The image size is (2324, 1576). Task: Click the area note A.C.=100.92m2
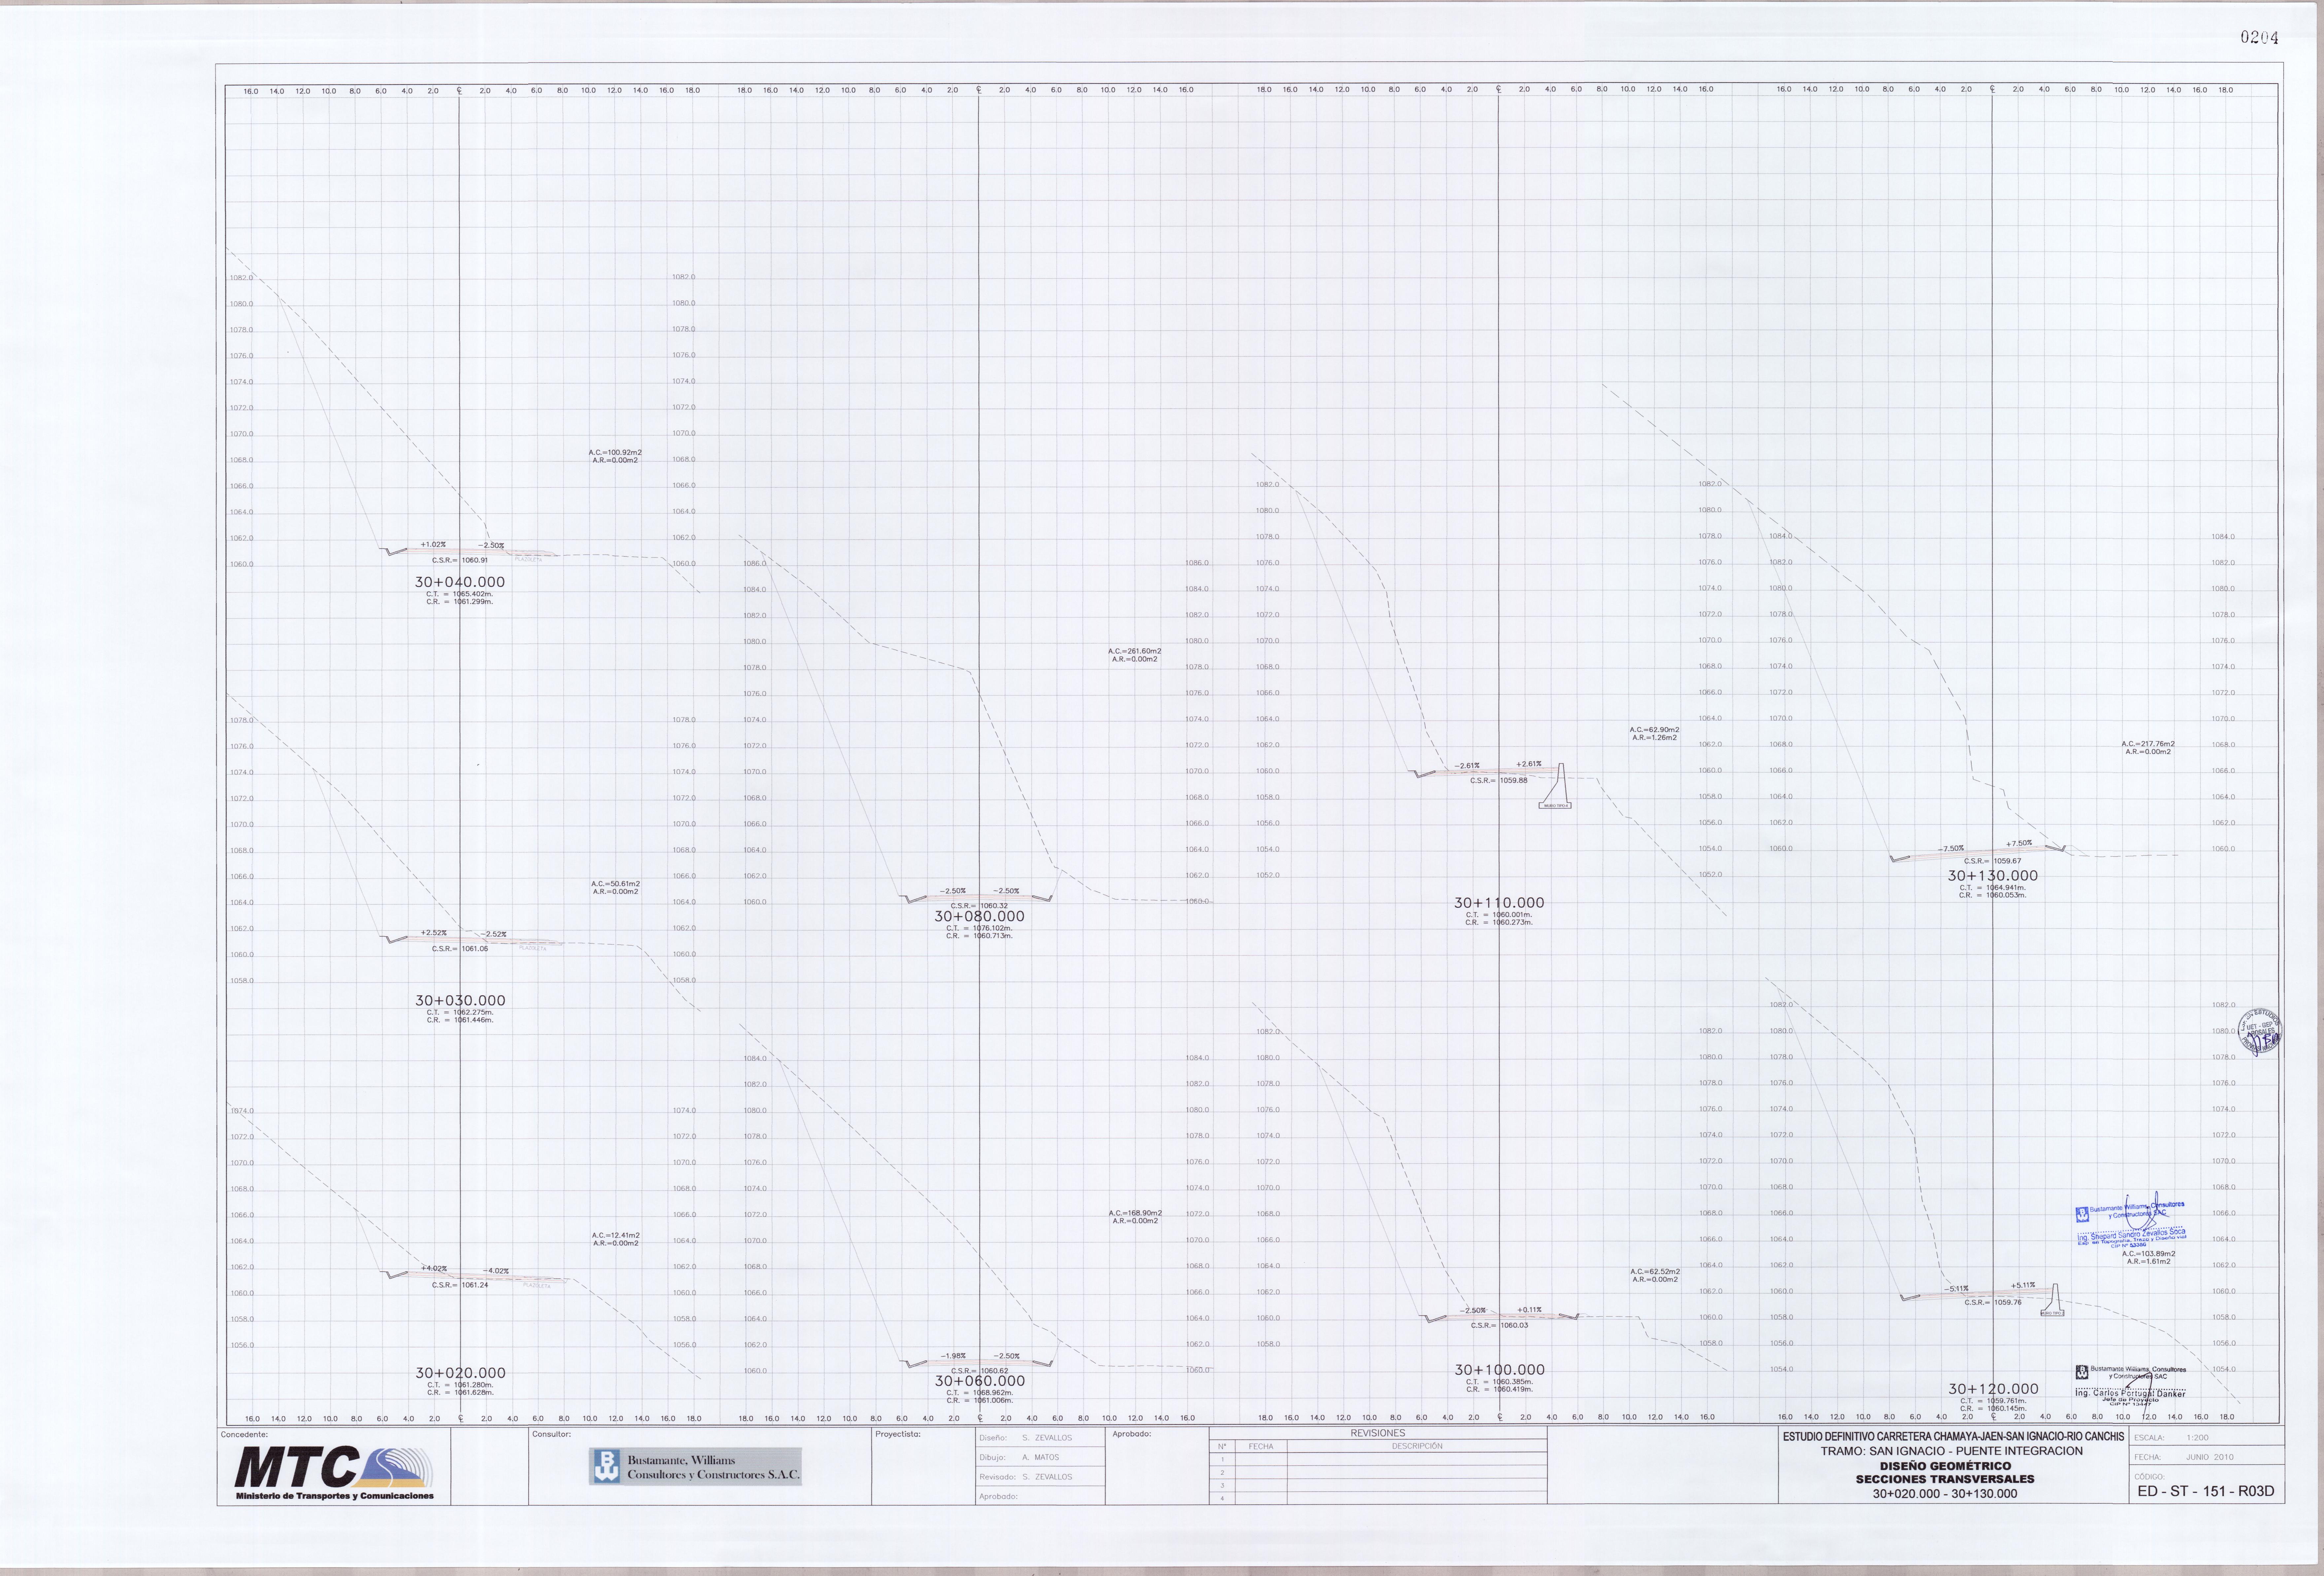pyautogui.click(x=615, y=453)
